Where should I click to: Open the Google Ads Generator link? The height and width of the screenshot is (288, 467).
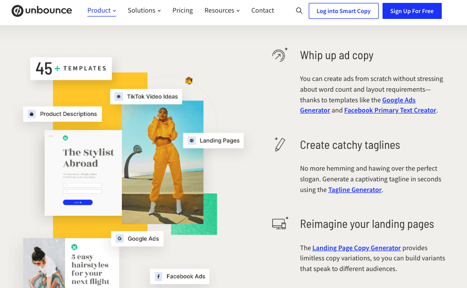399,100
